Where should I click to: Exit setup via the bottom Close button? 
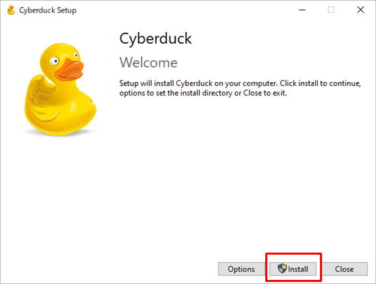345,269
